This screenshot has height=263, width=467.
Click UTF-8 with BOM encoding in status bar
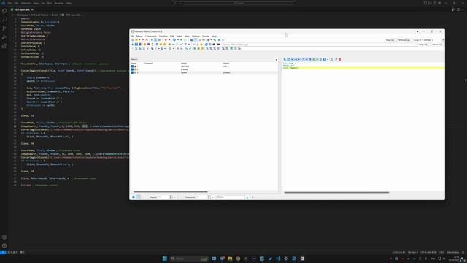tap(428, 252)
